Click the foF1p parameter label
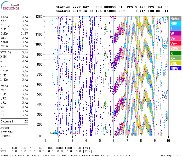183x157 pixels. [5, 25]
